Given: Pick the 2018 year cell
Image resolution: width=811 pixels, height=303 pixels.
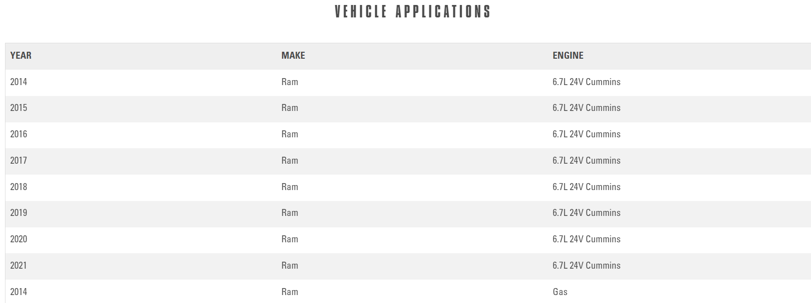Looking at the screenshot, I should click(19, 187).
